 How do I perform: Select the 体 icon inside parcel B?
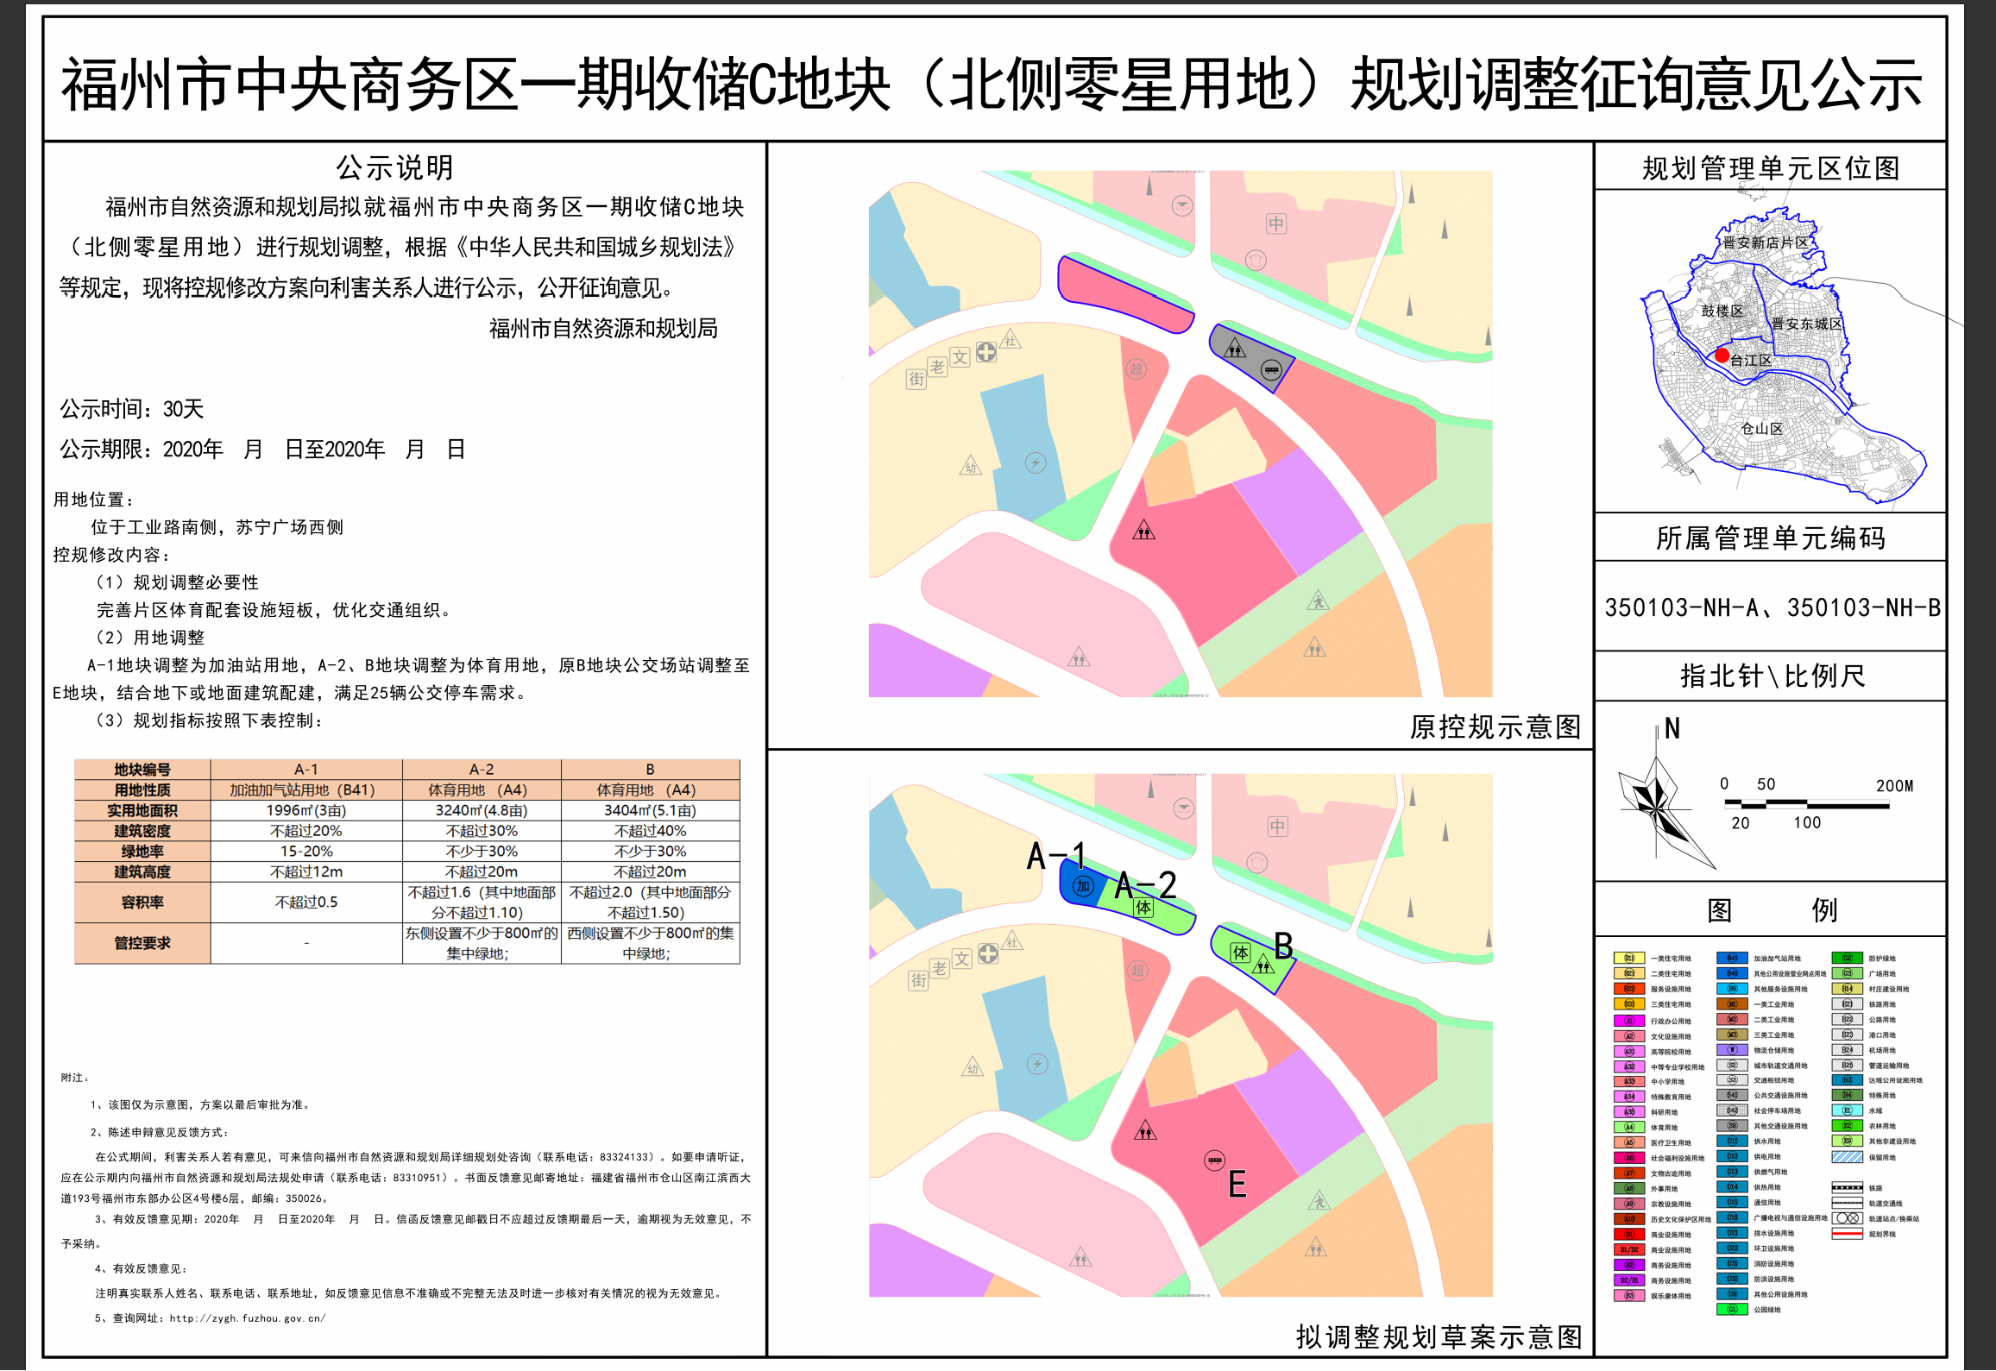pyautogui.click(x=1240, y=953)
